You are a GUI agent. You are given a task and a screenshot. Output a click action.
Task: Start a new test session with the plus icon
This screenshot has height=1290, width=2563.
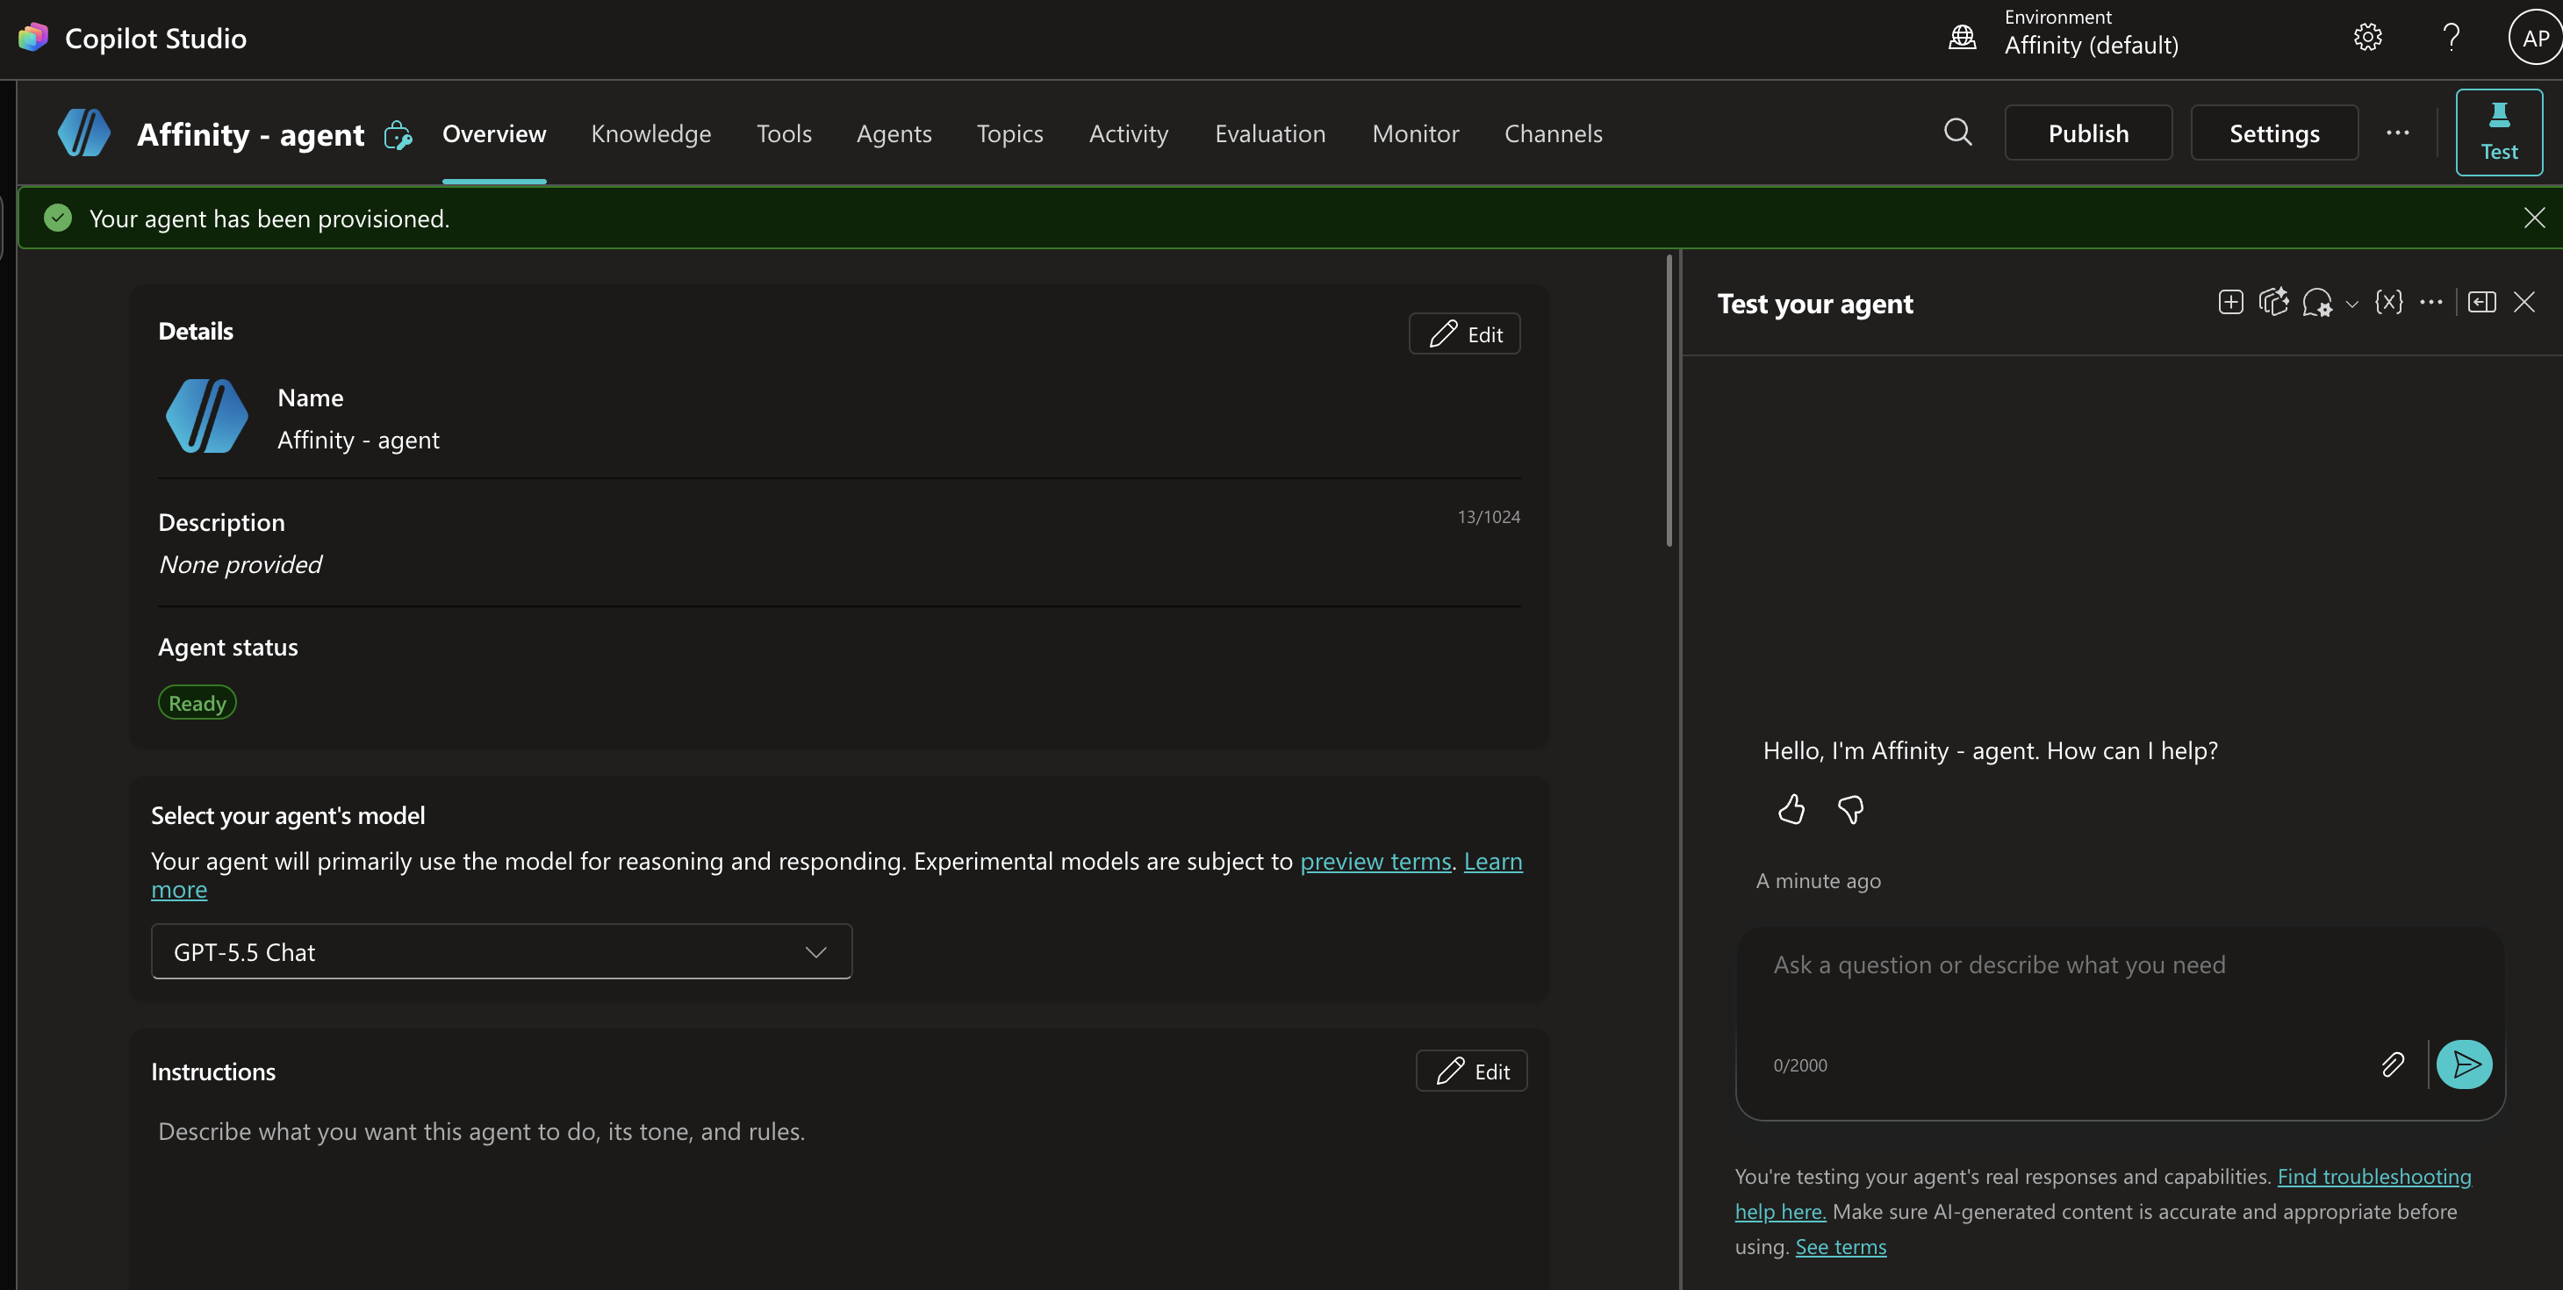pyautogui.click(x=2230, y=303)
